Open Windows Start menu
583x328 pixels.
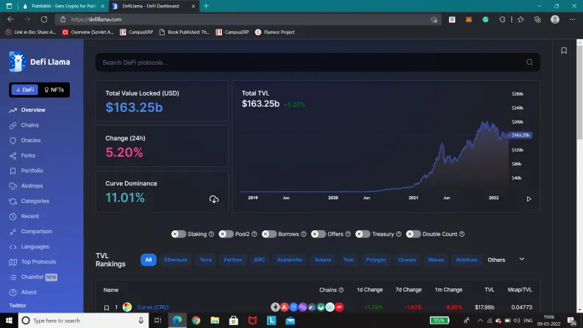pos(9,320)
